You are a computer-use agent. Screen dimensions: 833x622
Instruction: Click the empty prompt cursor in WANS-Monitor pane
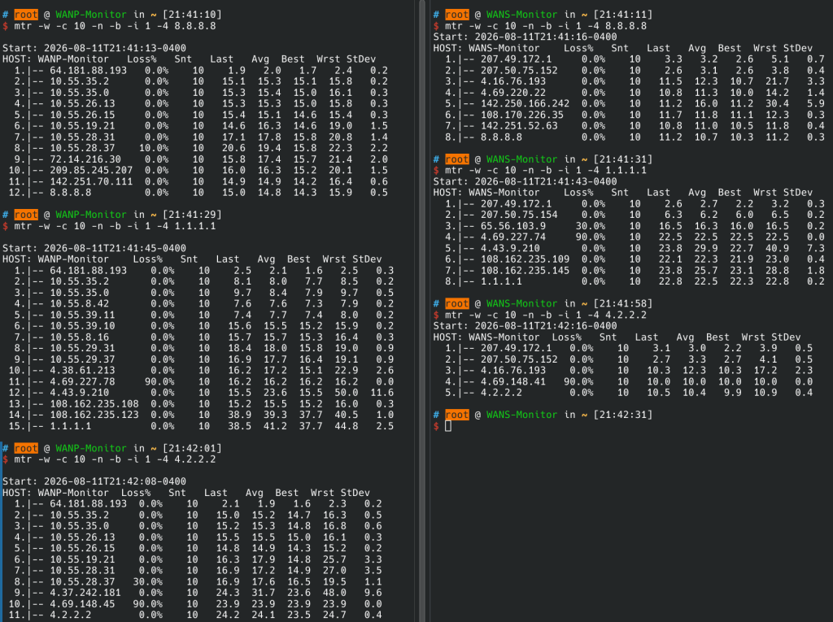[x=448, y=426]
